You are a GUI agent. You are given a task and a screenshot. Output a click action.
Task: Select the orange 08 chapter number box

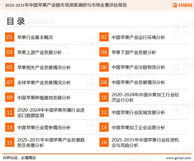(104, 82)
